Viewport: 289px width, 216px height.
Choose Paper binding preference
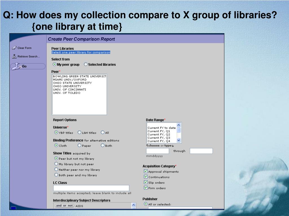tap(79, 145)
